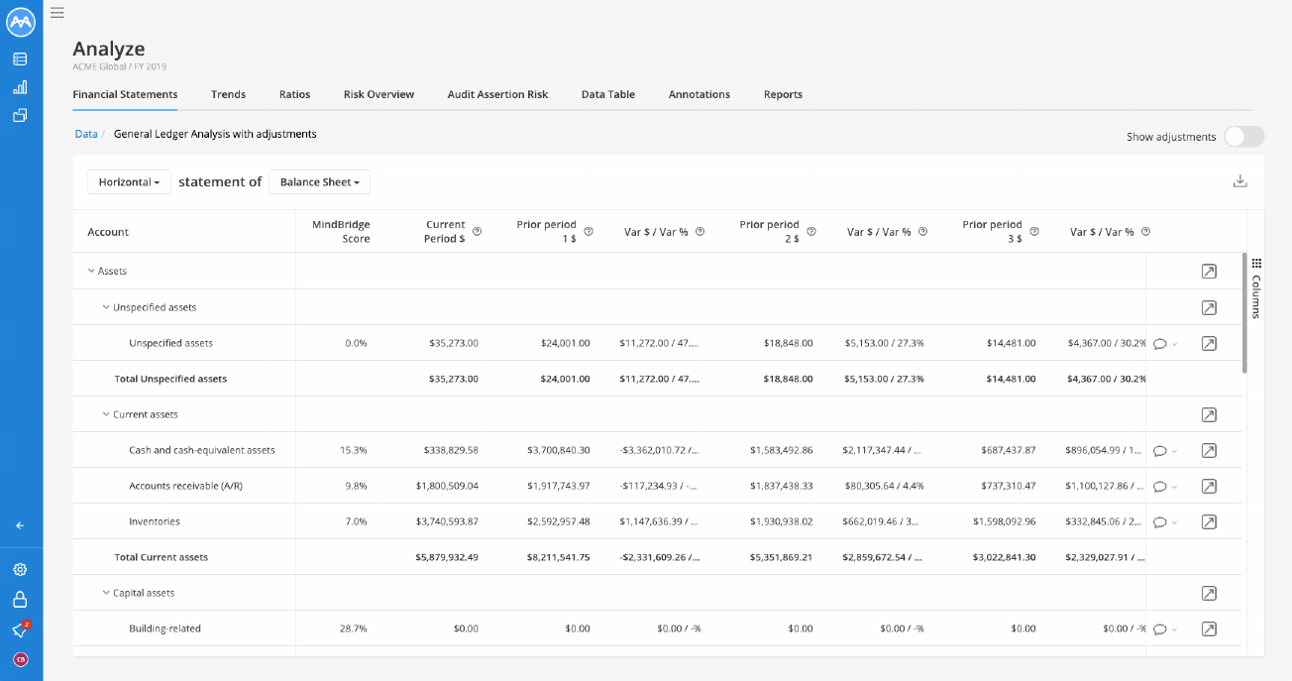Click the Data breadcrumb link
The width and height of the screenshot is (1292, 681).
(86, 134)
